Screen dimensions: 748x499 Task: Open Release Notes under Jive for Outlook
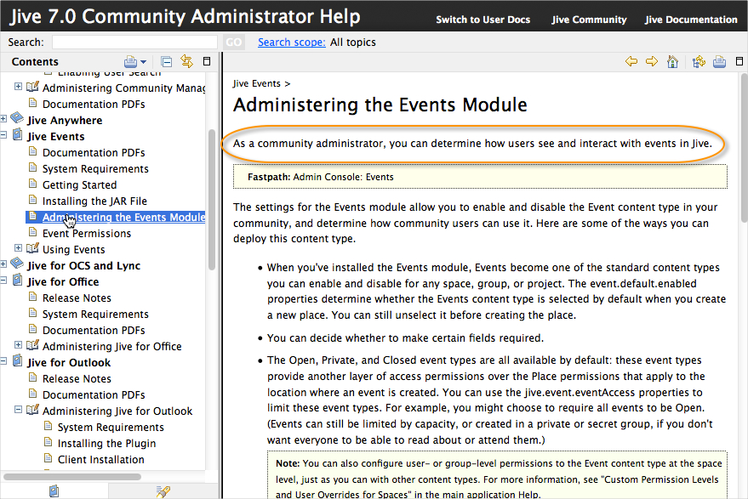tap(77, 379)
